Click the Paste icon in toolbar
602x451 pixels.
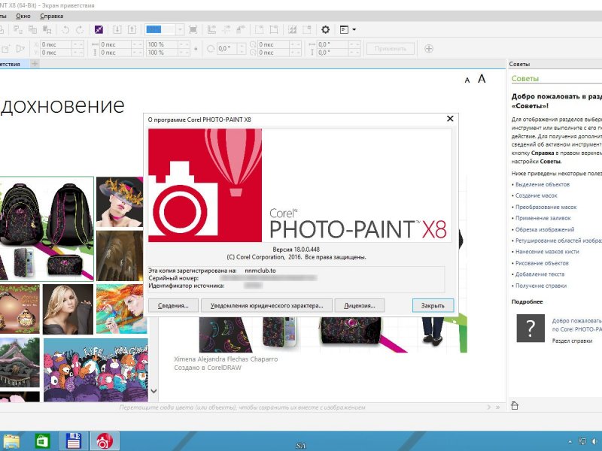47,29
